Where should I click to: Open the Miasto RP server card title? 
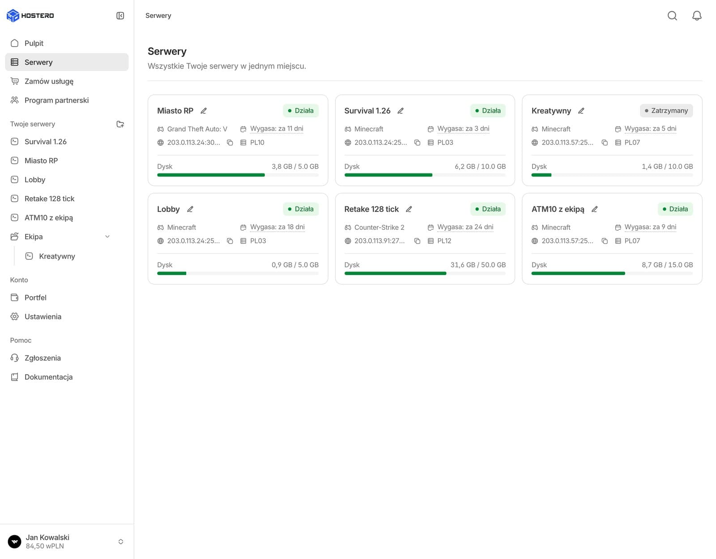click(175, 110)
